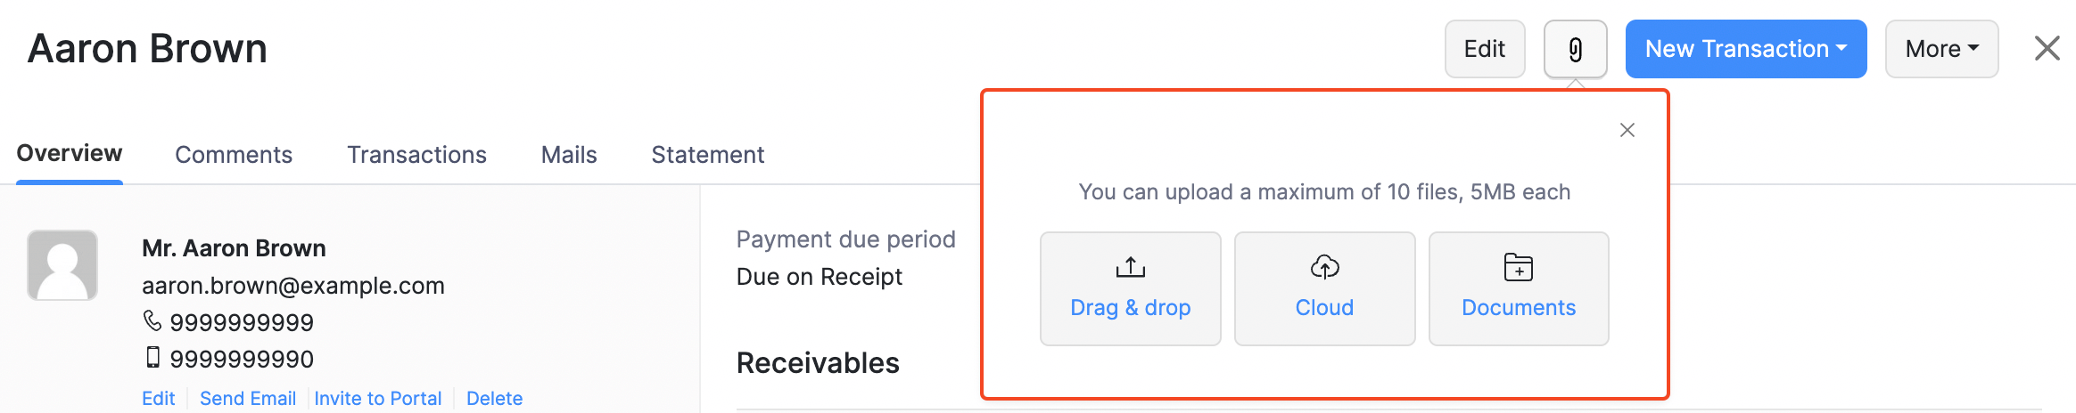The image size is (2076, 413).
Task: Click the Send Email link
Action: pyautogui.click(x=248, y=398)
